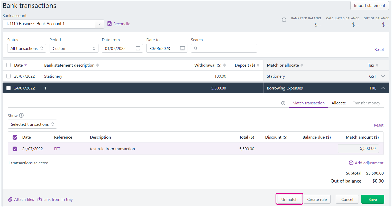Click the Attach files link text

pyautogui.click(x=24, y=199)
